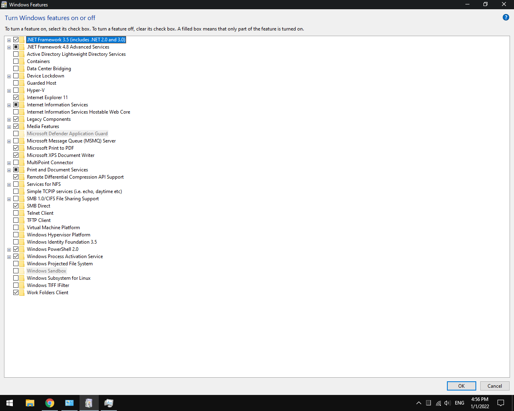
Task: Open the notification center icon
Action: point(501,403)
